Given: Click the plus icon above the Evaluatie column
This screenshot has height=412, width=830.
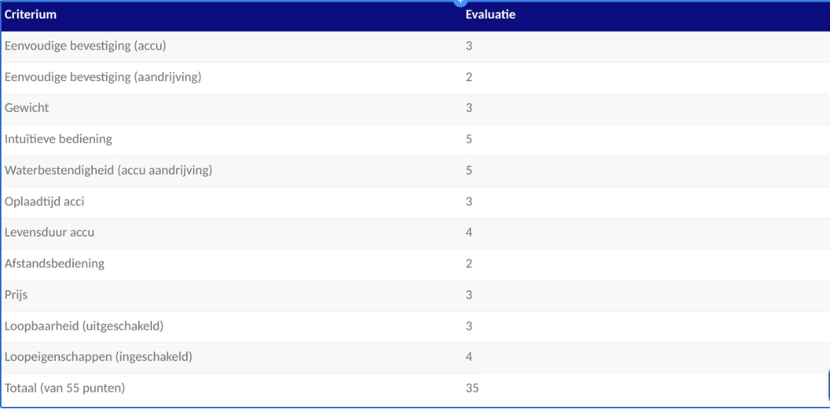Looking at the screenshot, I should click(461, 2).
